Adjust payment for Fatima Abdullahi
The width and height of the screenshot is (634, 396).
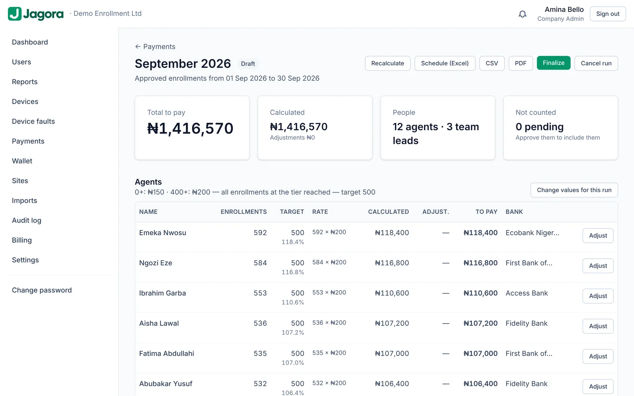pos(598,356)
